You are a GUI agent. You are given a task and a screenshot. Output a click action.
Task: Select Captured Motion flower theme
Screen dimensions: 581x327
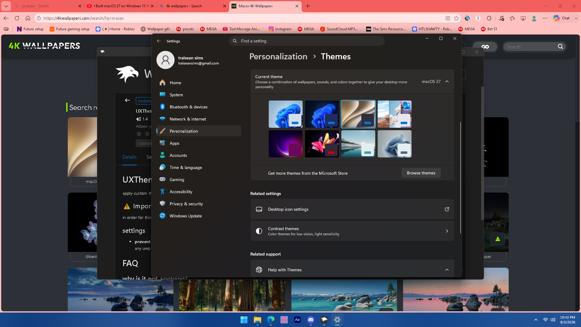coord(322,144)
